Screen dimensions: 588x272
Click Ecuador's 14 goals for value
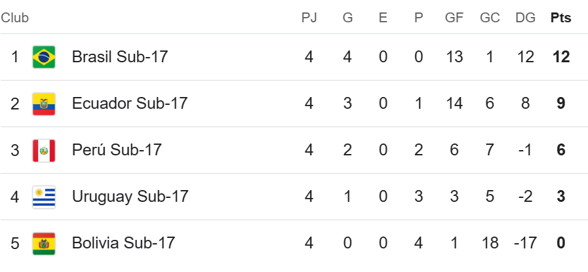[x=454, y=104]
